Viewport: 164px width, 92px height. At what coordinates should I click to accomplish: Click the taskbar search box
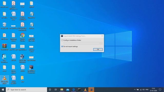tap(26, 90)
